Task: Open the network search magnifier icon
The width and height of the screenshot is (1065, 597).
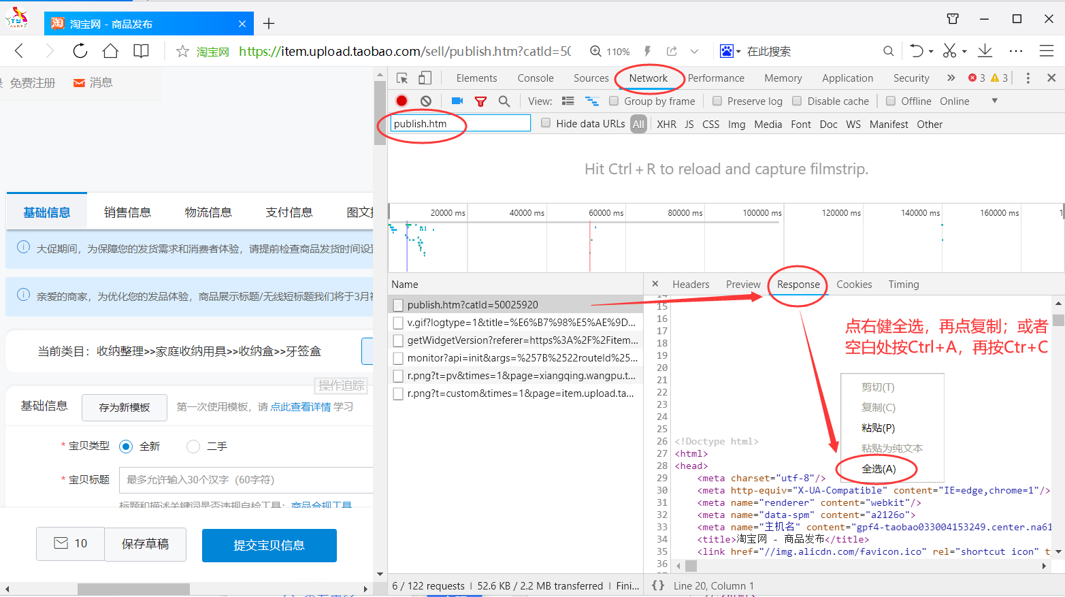Action: tap(504, 101)
